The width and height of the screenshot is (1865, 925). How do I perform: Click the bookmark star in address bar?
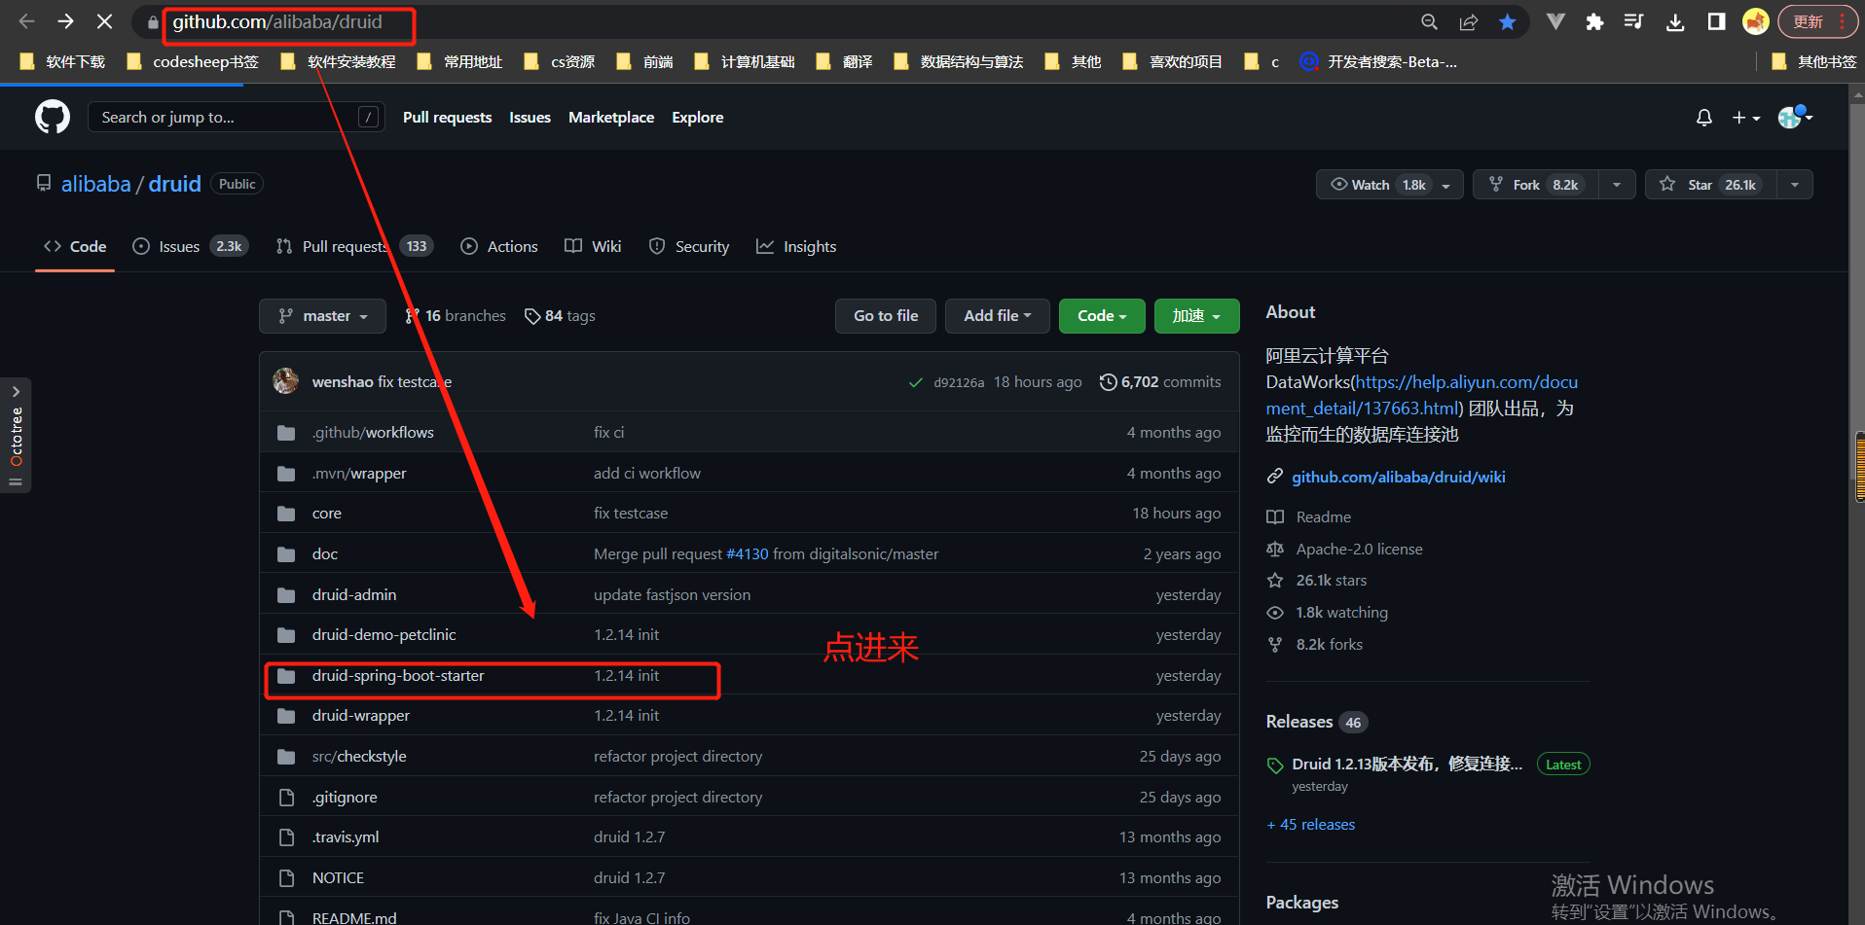point(1508,22)
